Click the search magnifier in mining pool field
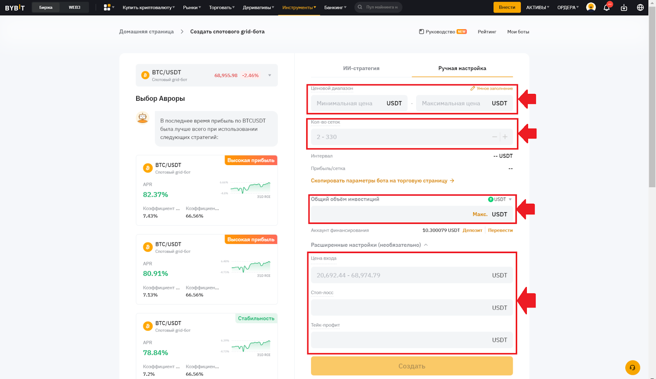656x379 pixels. [359, 7]
